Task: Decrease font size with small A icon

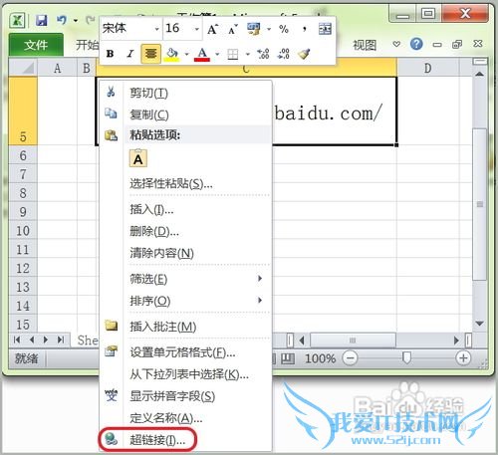Action: (x=233, y=29)
